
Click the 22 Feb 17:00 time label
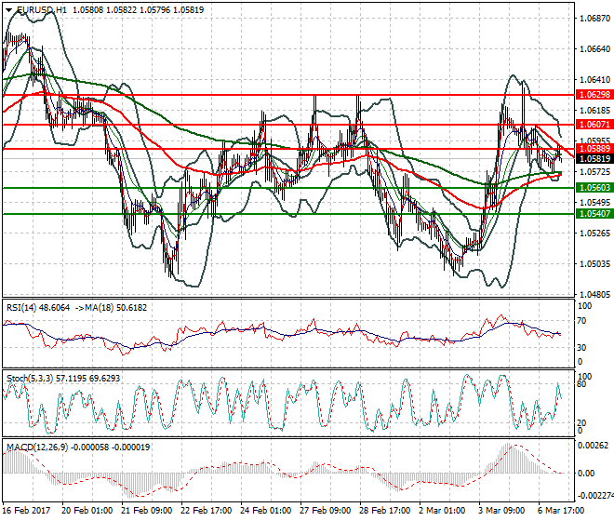point(206,511)
